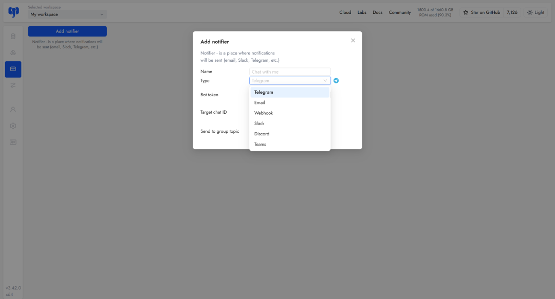Open the gear settings sidebar icon

click(13, 126)
